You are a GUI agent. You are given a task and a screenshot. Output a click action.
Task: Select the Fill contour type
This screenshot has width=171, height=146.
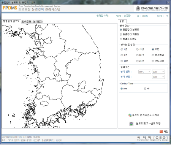pos(145,89)
